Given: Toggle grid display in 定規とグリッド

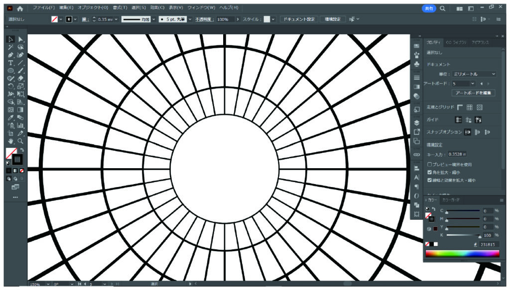Looking at the screenshot, I should point(470,107).
